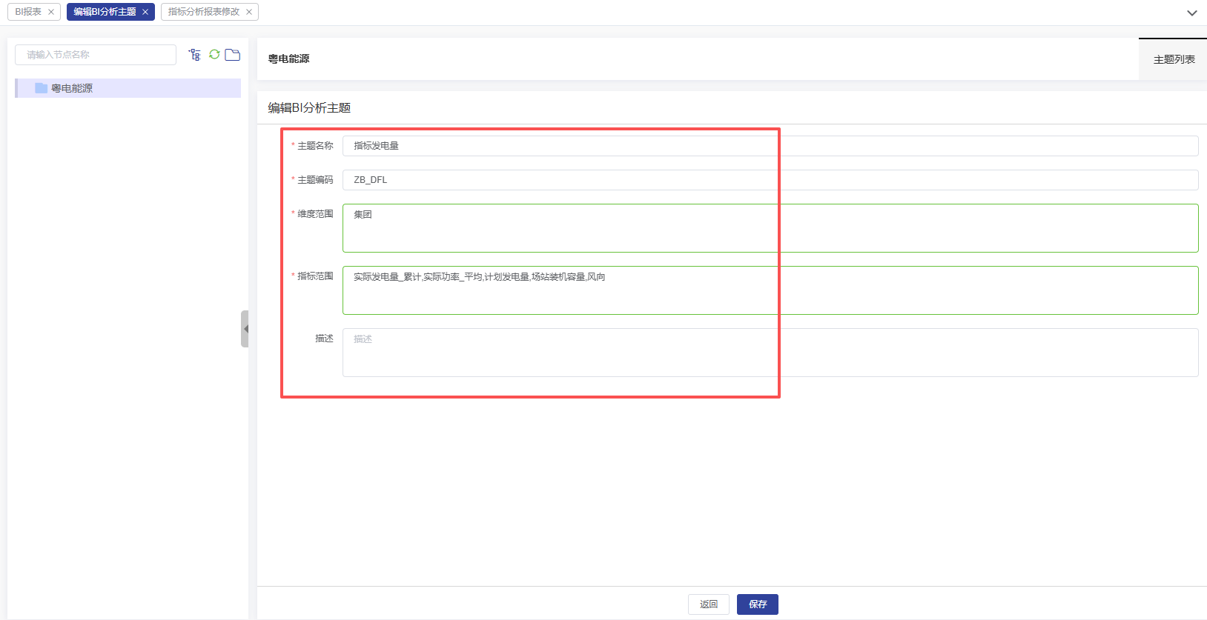1207x620 pixels.
Task: Select the 粤电能源 tree node
Action: (72, 88)
